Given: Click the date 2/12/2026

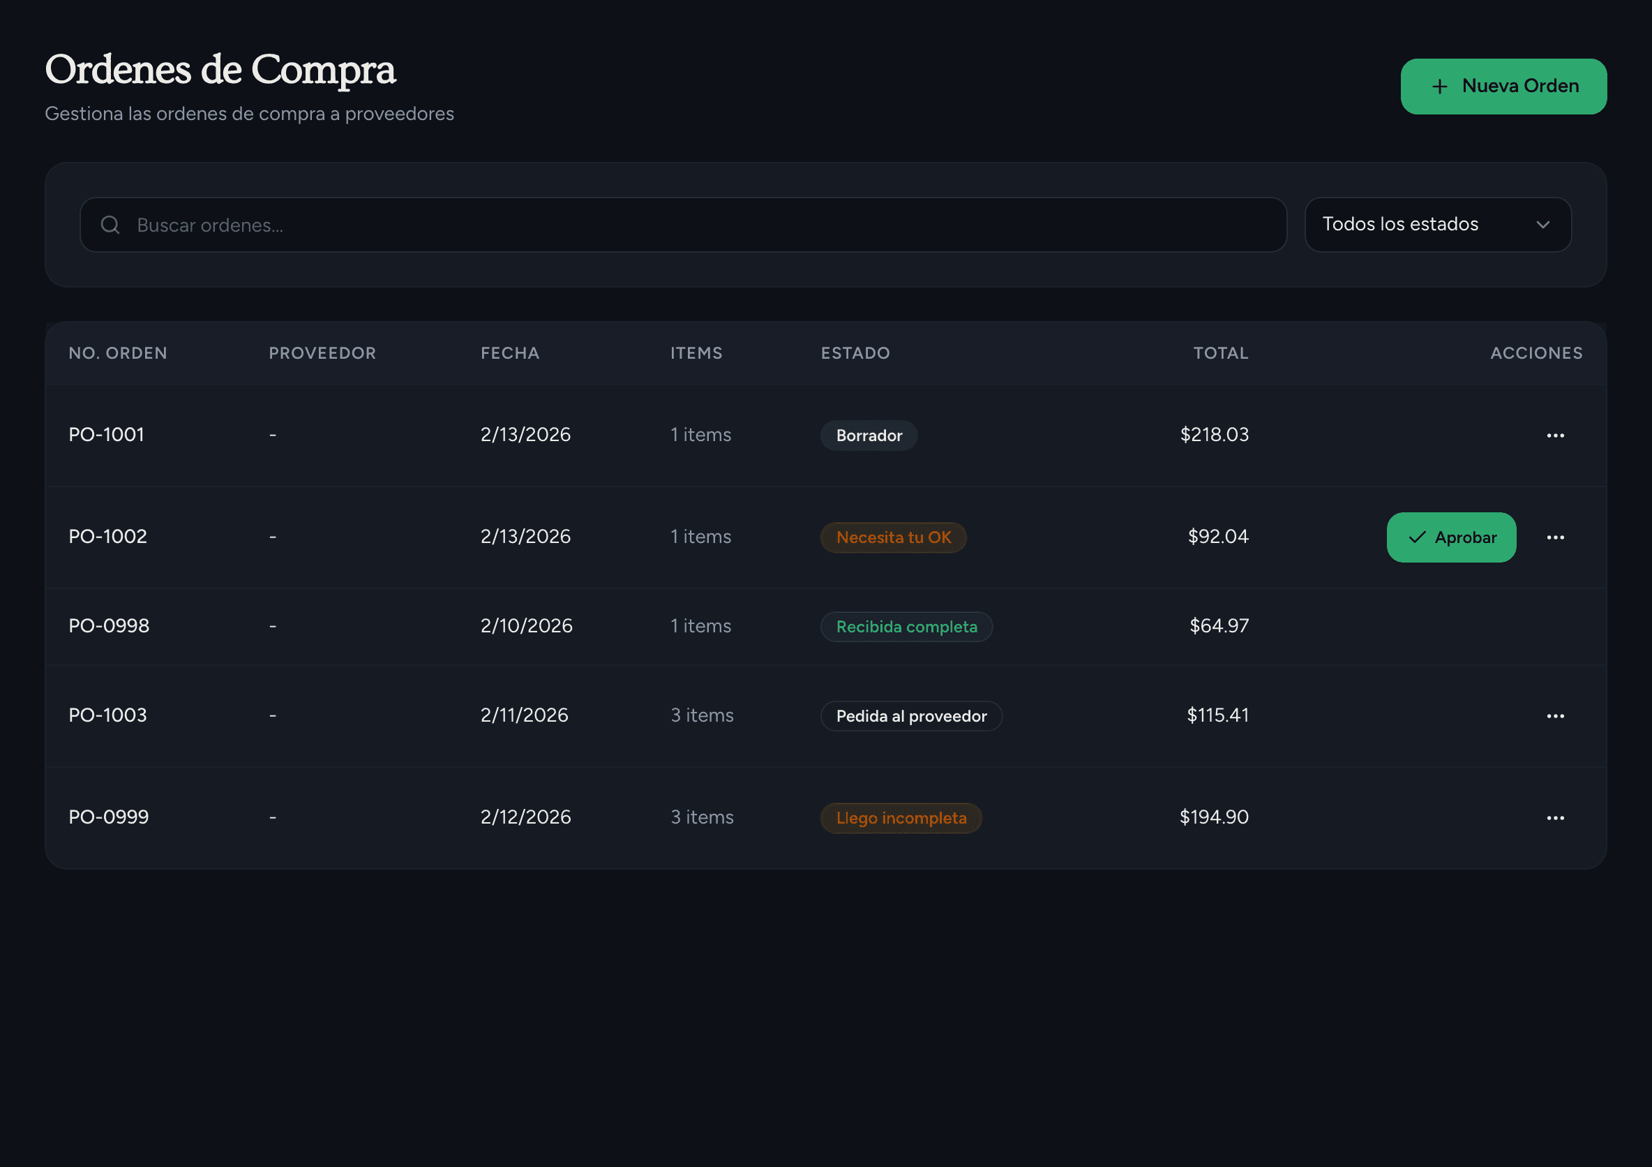Looking at the screenshot, I should pyautogui.click(x=526, y=818).
